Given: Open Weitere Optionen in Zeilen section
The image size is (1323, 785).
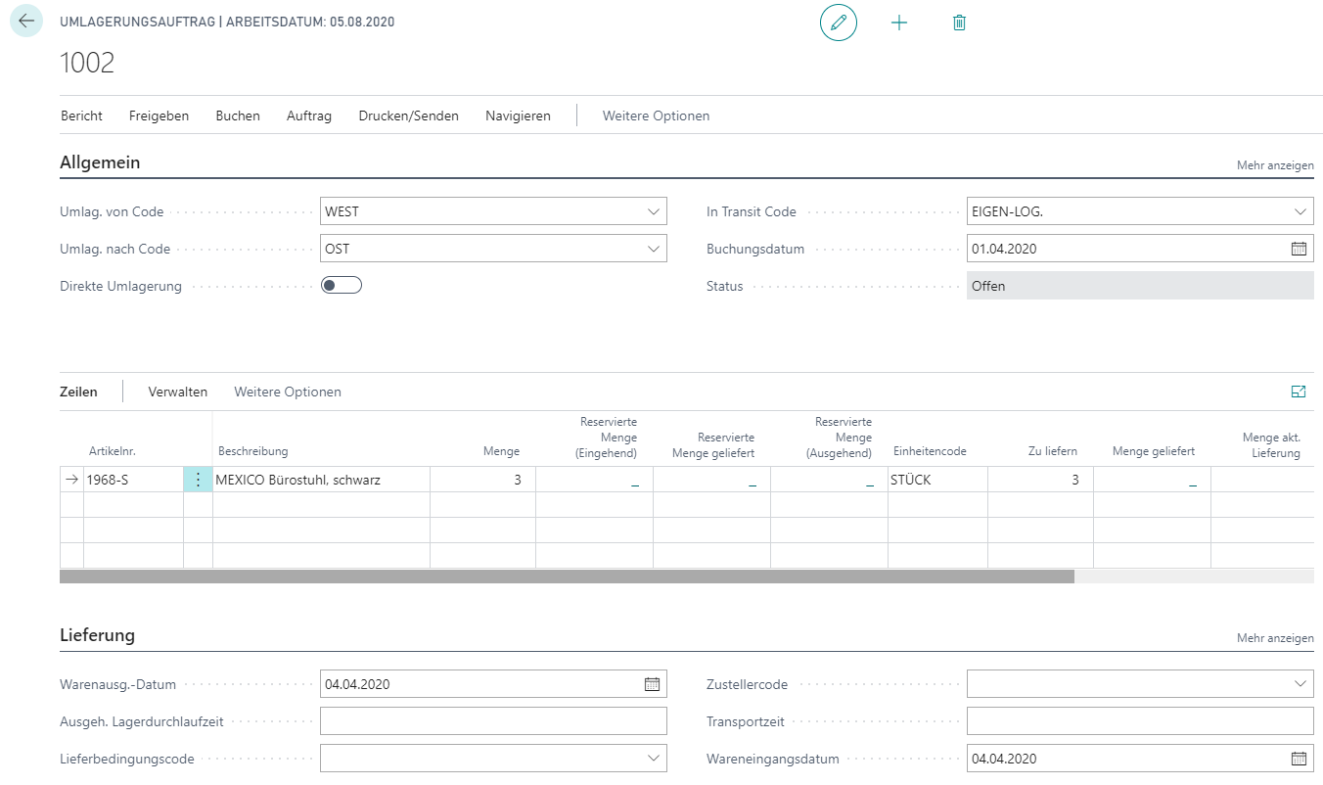Looking at the screenshot, I should tap(288, 392).
